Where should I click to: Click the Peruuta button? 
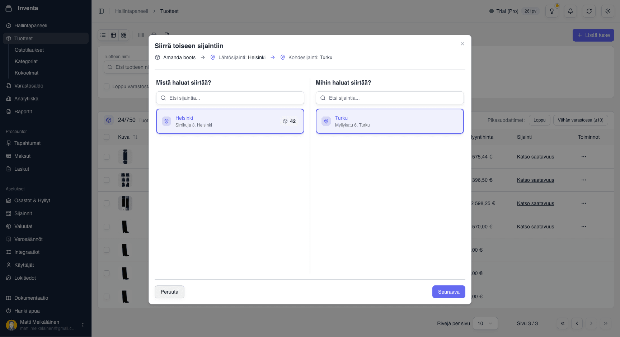click(169, 292)
